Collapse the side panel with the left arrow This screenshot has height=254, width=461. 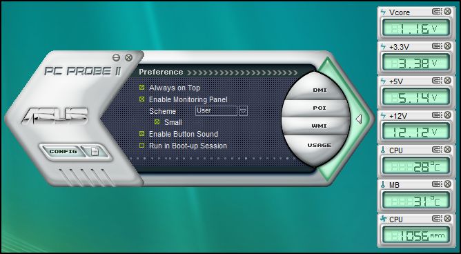pos(358,119)
